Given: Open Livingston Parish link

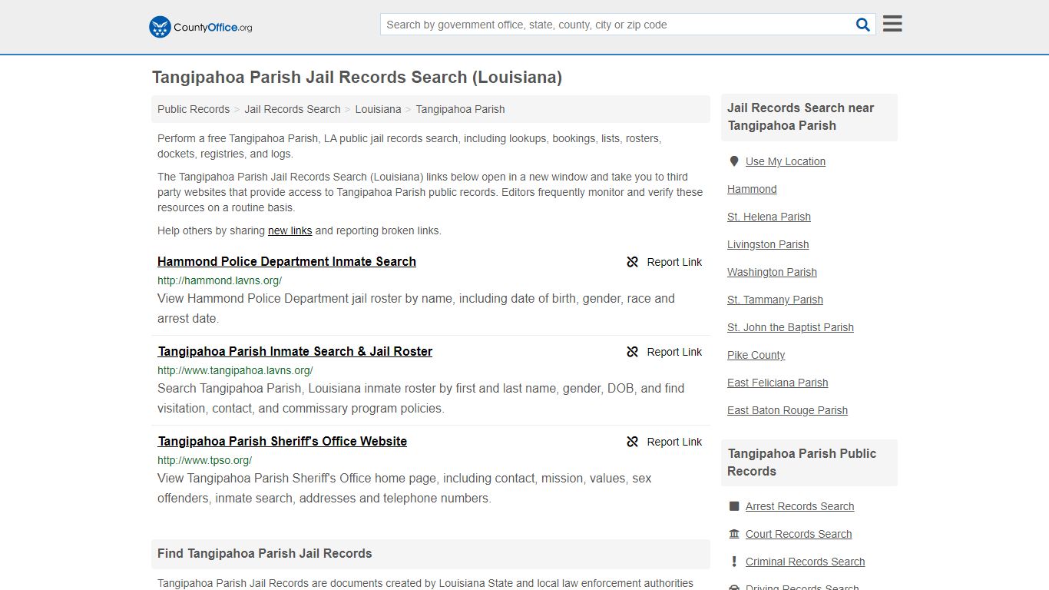Looking at the screenshot, I should click(768, 244).
